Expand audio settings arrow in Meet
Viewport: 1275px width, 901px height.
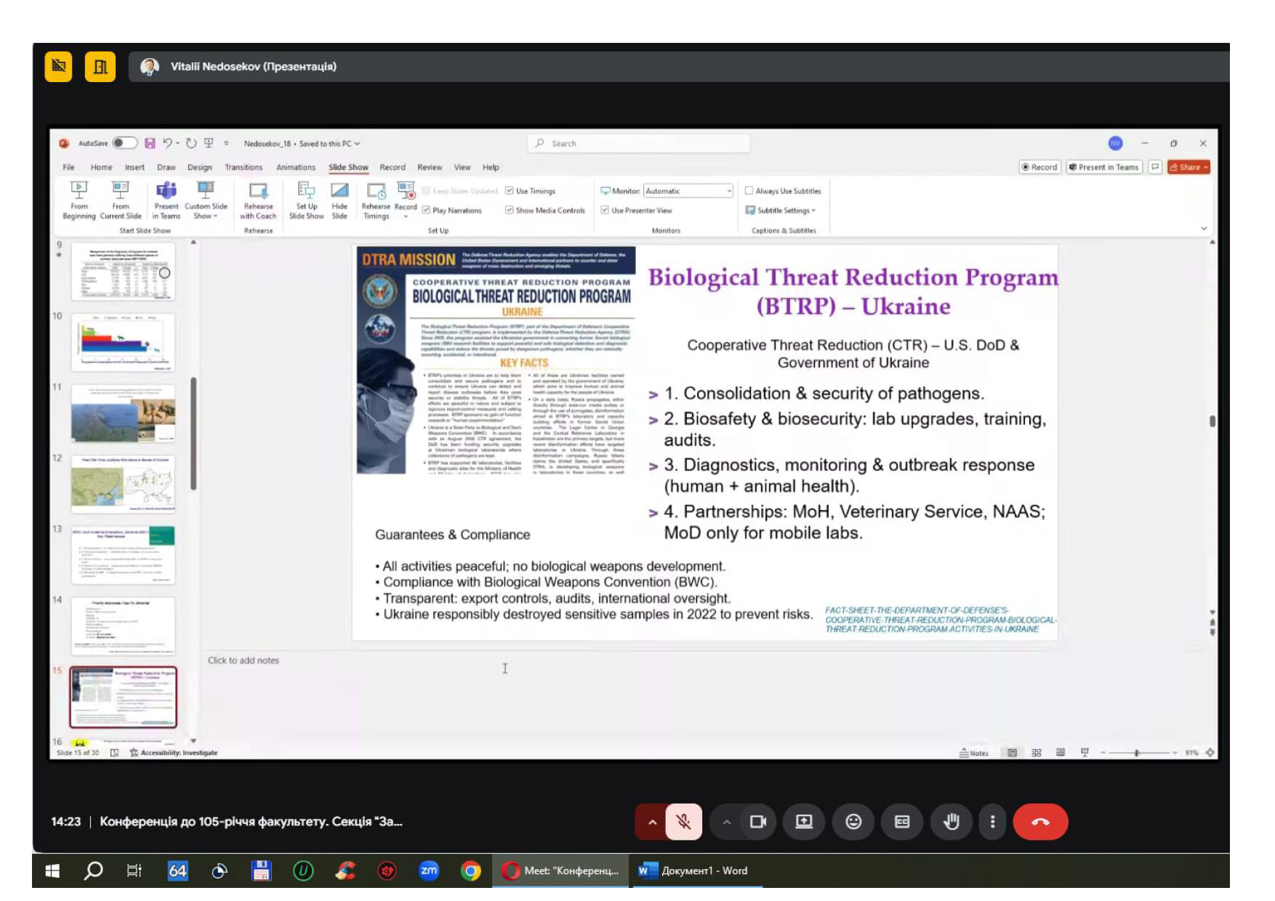(x=652, y=822)
